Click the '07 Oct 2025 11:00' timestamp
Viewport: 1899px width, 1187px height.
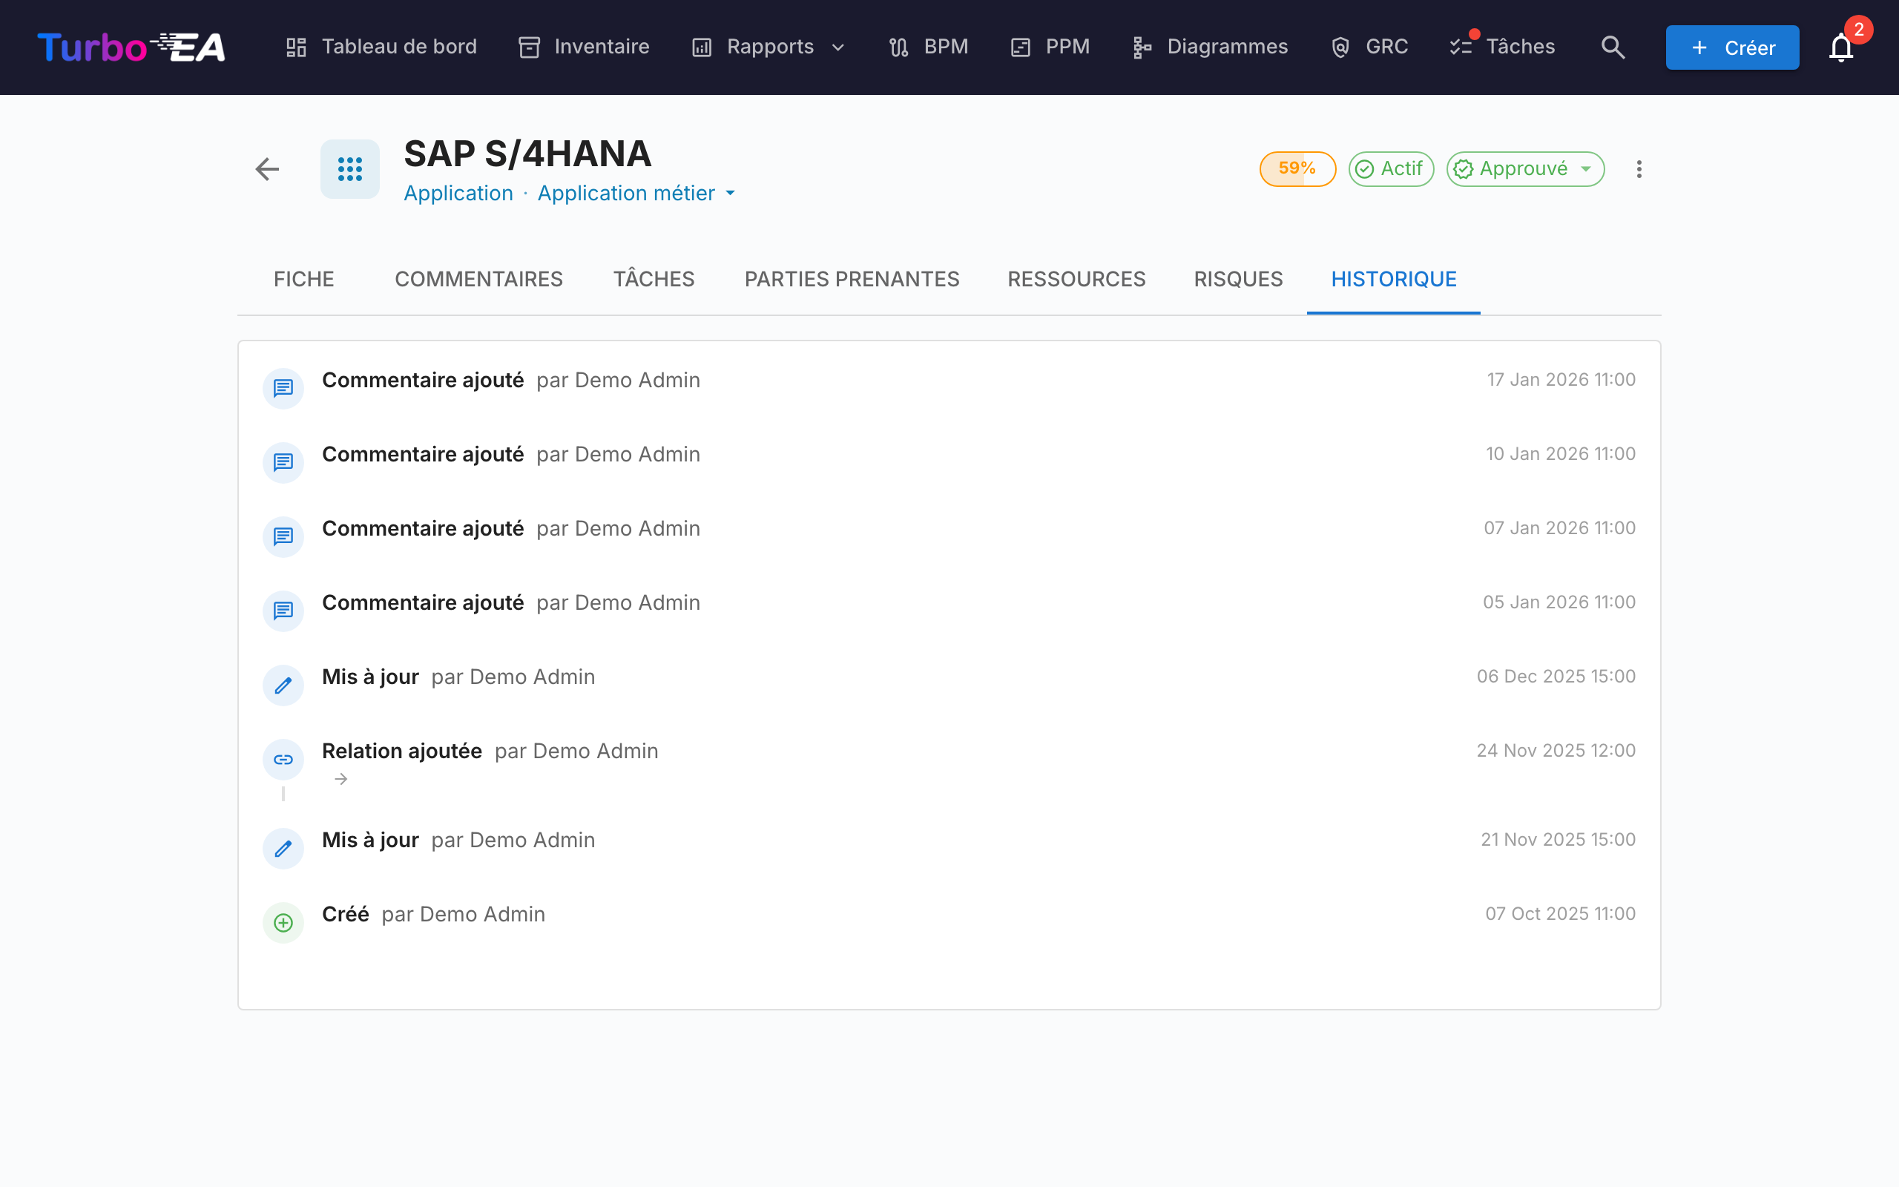click(1560, 914)
